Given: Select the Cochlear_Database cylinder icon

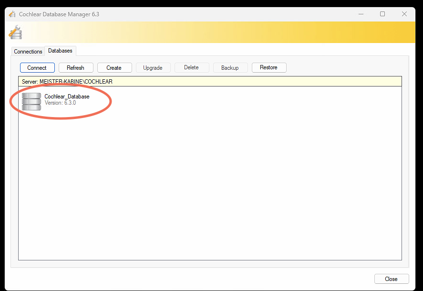Looking at the screenshot, I should (x=31, y=101).
